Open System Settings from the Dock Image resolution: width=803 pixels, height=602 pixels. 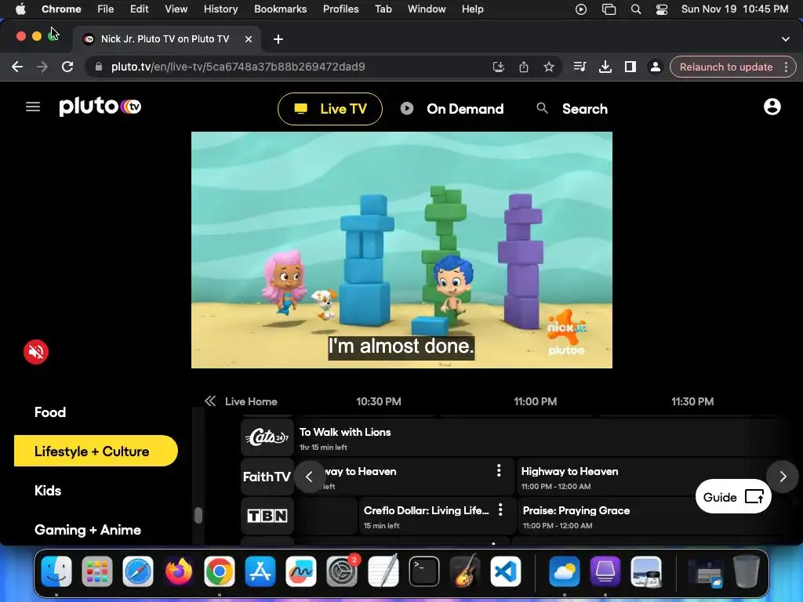342,571
